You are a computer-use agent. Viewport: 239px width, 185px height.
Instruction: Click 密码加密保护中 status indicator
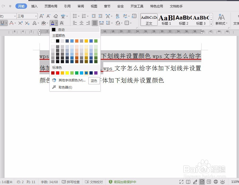122,182
